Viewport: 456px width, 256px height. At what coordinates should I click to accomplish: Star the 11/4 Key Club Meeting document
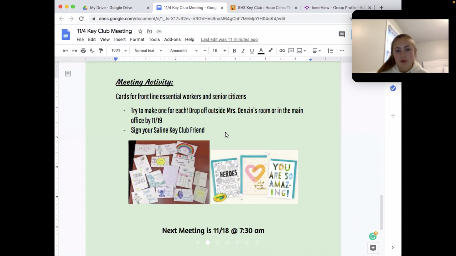[140, 31]
